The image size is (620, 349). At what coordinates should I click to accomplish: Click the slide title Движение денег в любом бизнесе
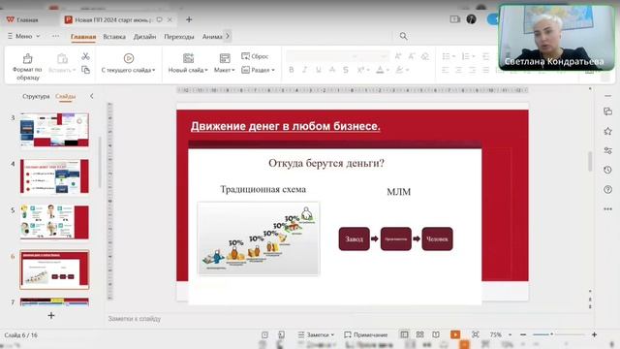(x=285, y=126)
